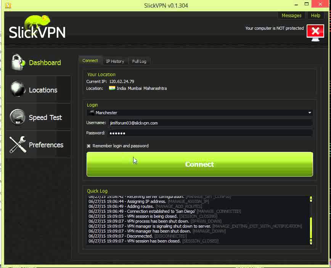Toggle Remember login and password checkbox

(88, 146)
